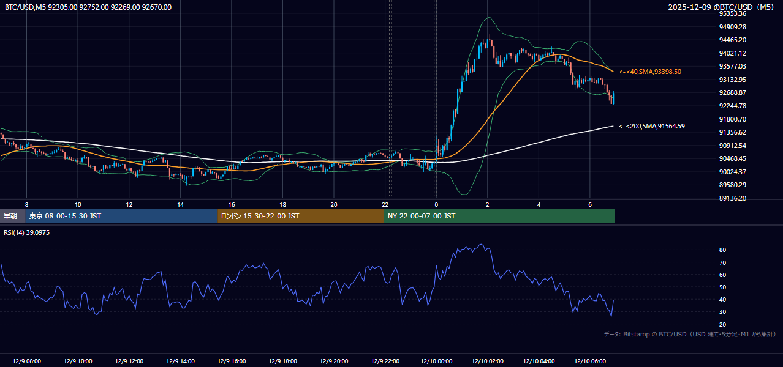Click the 12/9 16:00 time label
This screenshot has height=367, width=783.
(x=231, y=361)
